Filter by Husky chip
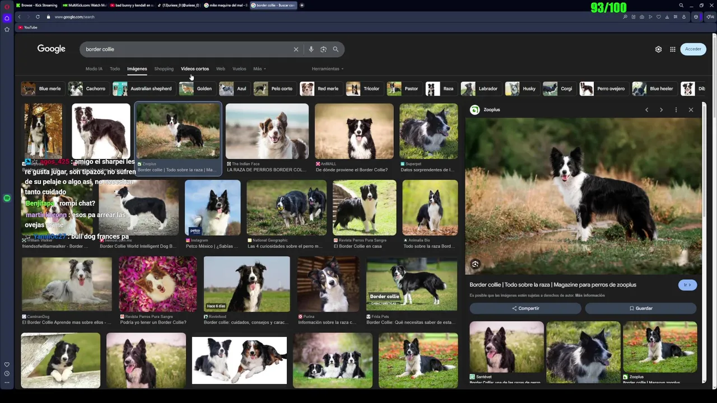 click(521, 88)
